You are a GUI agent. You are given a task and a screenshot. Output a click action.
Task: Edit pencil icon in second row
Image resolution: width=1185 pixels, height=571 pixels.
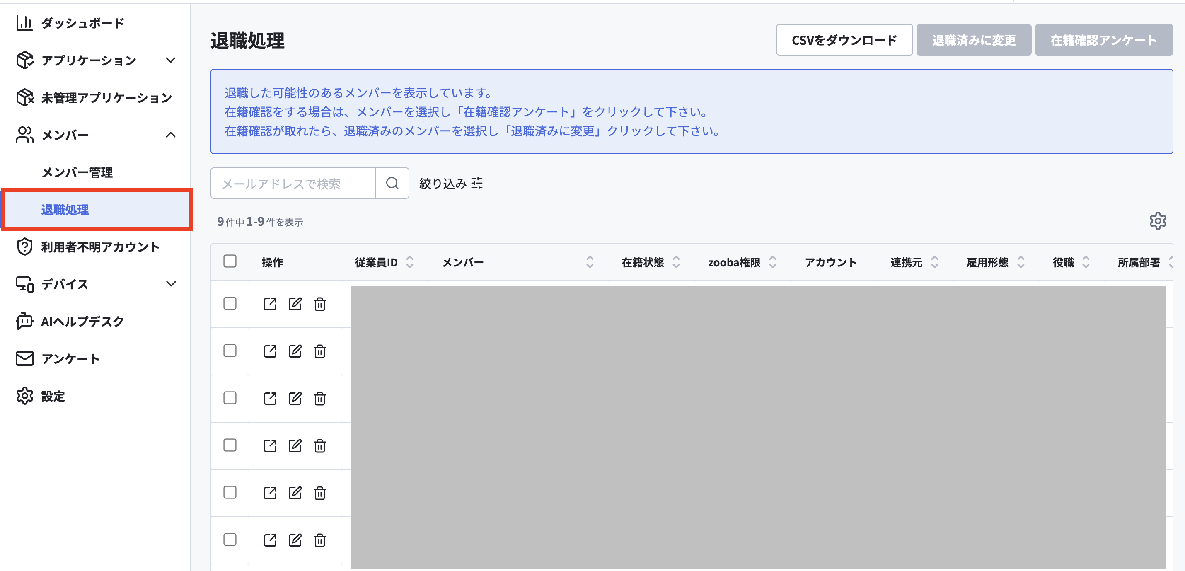tap(295, 351)
